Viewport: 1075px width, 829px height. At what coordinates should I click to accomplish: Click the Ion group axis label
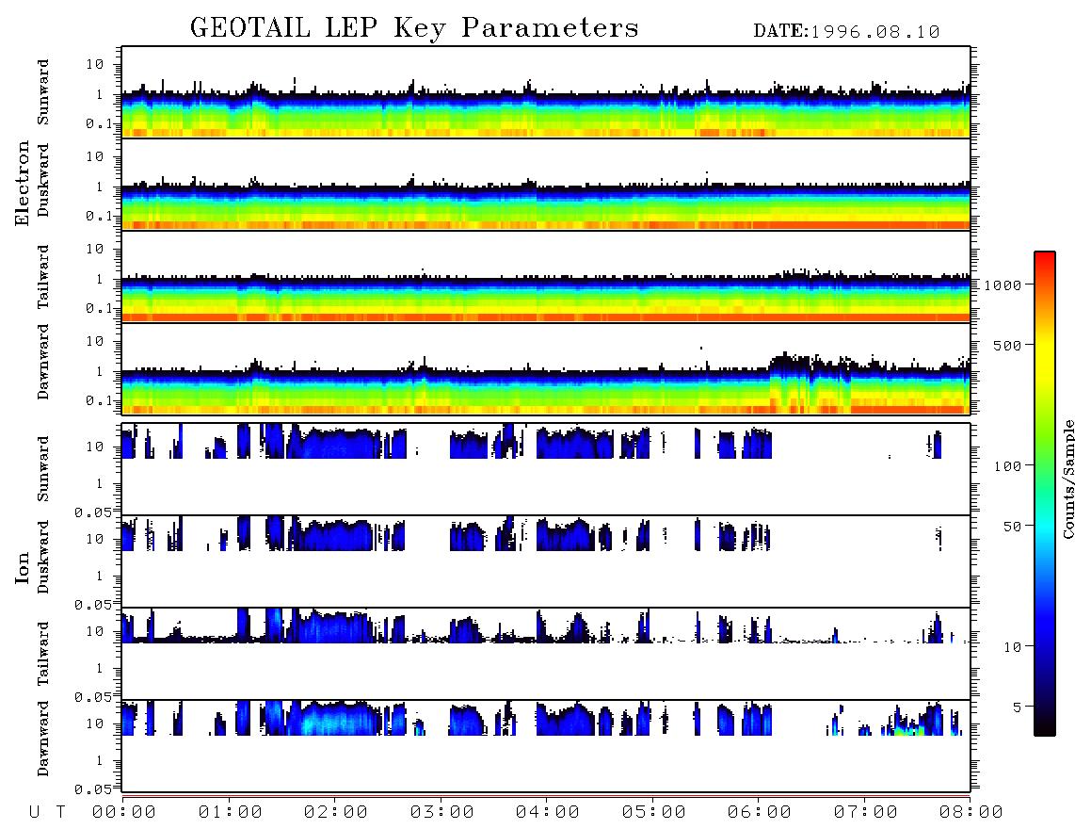pos(23,567)
